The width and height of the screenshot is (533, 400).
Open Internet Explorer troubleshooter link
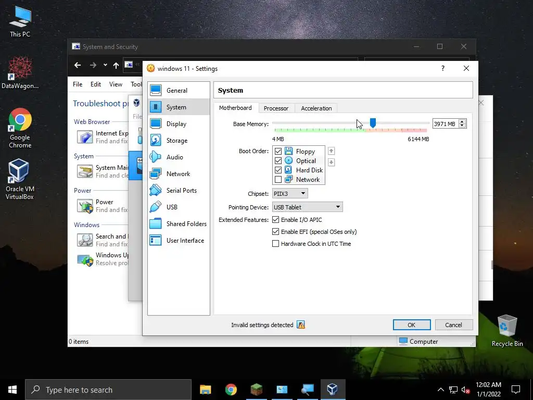click(112, 133)
